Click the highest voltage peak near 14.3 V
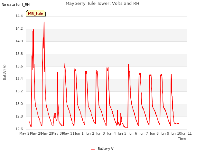This screenshot has width=206, height=155. (x=44, y=22)
